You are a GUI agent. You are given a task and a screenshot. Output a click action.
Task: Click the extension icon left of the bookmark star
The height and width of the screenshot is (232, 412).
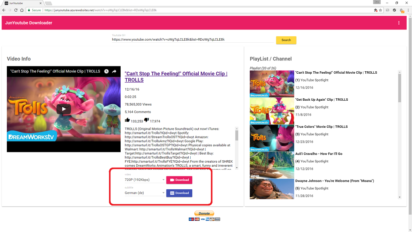click(x=375, y=10)
